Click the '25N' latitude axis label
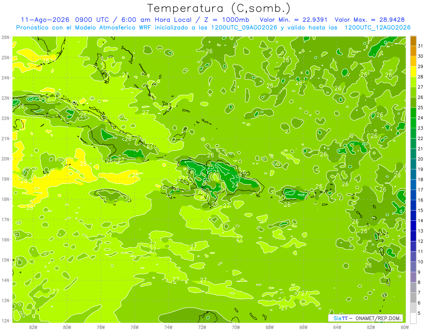430x332 pixels. click(x=5, y=58)
